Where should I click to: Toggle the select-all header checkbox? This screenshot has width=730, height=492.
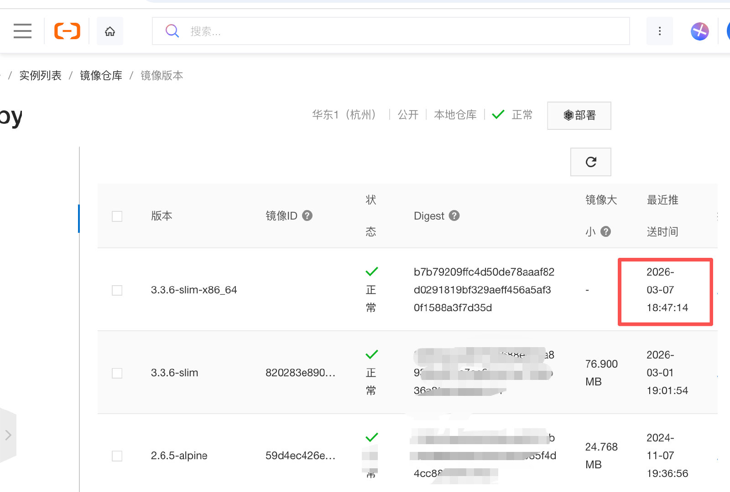click(117, 216)
